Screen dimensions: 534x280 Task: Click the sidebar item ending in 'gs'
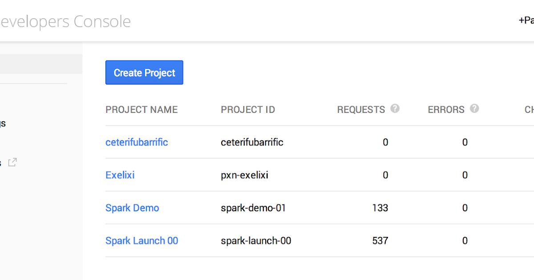(x=2, y=123)
